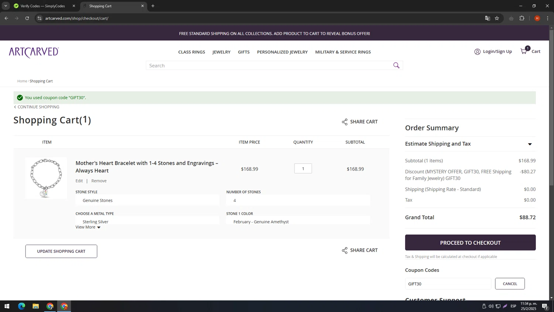Image resolution: width=554 pixels, height=312 pixels.
Task: Click the Login/Sign Up user icon
Action: point(478,52)
